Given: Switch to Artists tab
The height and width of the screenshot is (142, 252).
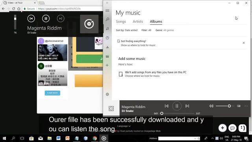Looking at the screenshot, I should [x=138, y=22].
